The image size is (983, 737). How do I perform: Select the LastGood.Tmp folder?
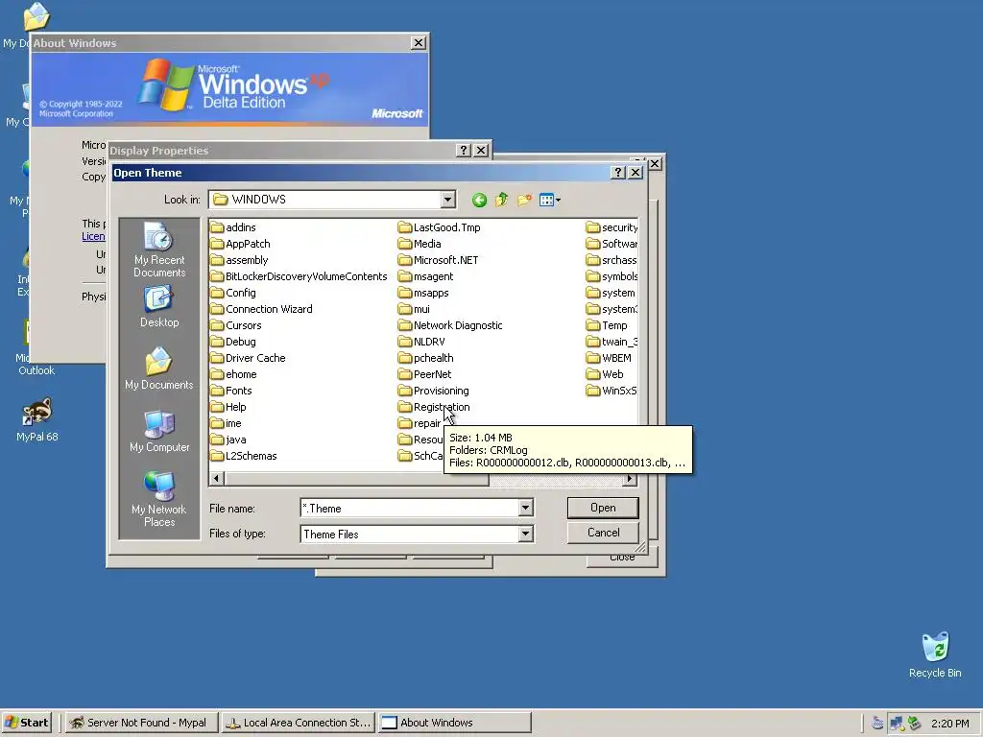[x=440, y=227]
